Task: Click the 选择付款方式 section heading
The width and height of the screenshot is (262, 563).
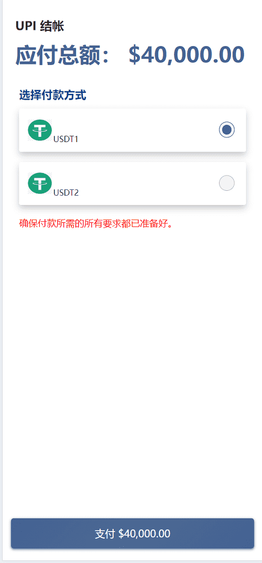Action: click(x=52, y=95)
